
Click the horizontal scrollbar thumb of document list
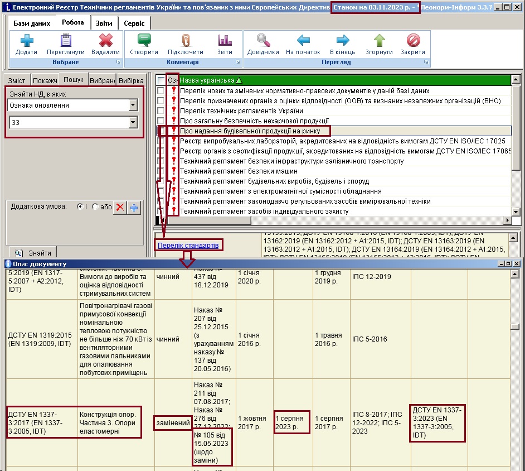click(209, 220)
